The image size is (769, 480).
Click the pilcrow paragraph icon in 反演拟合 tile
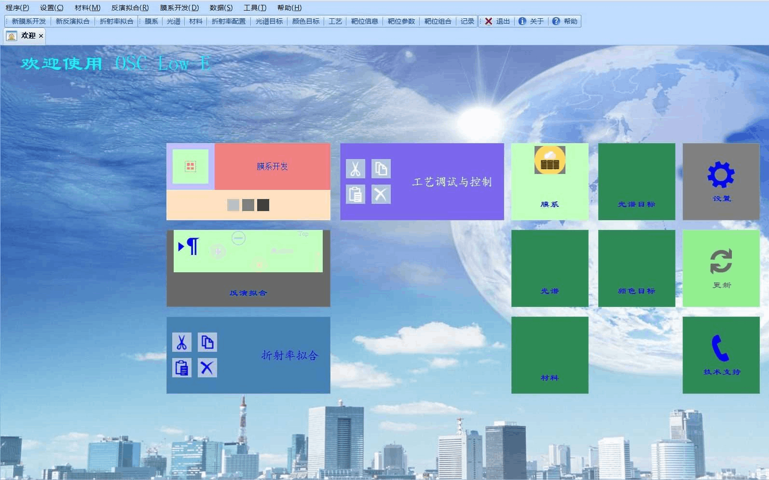coord(192,246)
